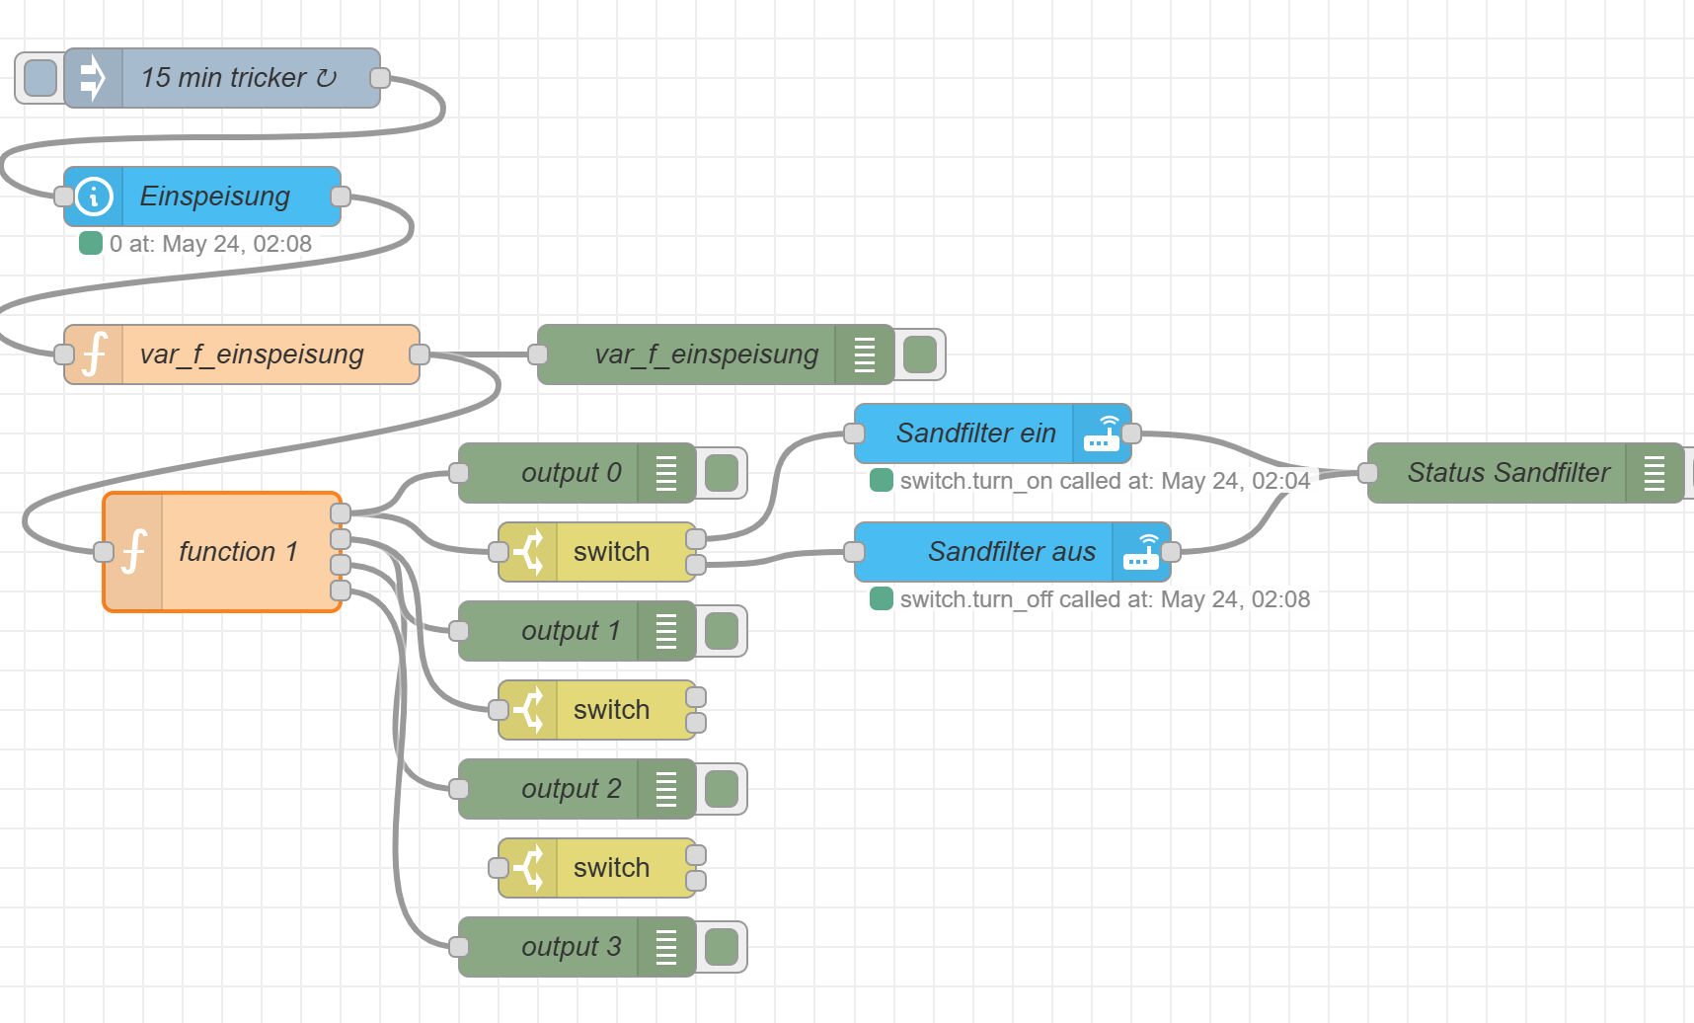
Task: Toggle the var_f_einspeisung debug node output
Action: point(920,354)
